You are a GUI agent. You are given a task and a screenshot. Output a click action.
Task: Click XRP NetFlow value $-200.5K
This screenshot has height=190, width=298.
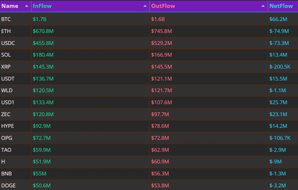(x=280, y=67)
